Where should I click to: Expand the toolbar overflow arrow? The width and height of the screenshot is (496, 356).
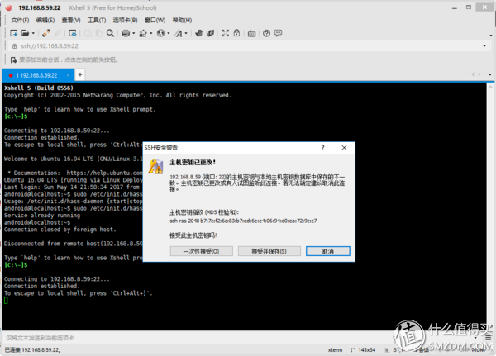(490, 35)
